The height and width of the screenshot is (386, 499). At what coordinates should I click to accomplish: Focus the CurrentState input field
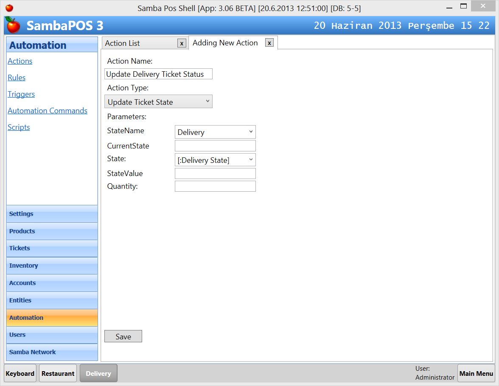[x=215, y=146]
